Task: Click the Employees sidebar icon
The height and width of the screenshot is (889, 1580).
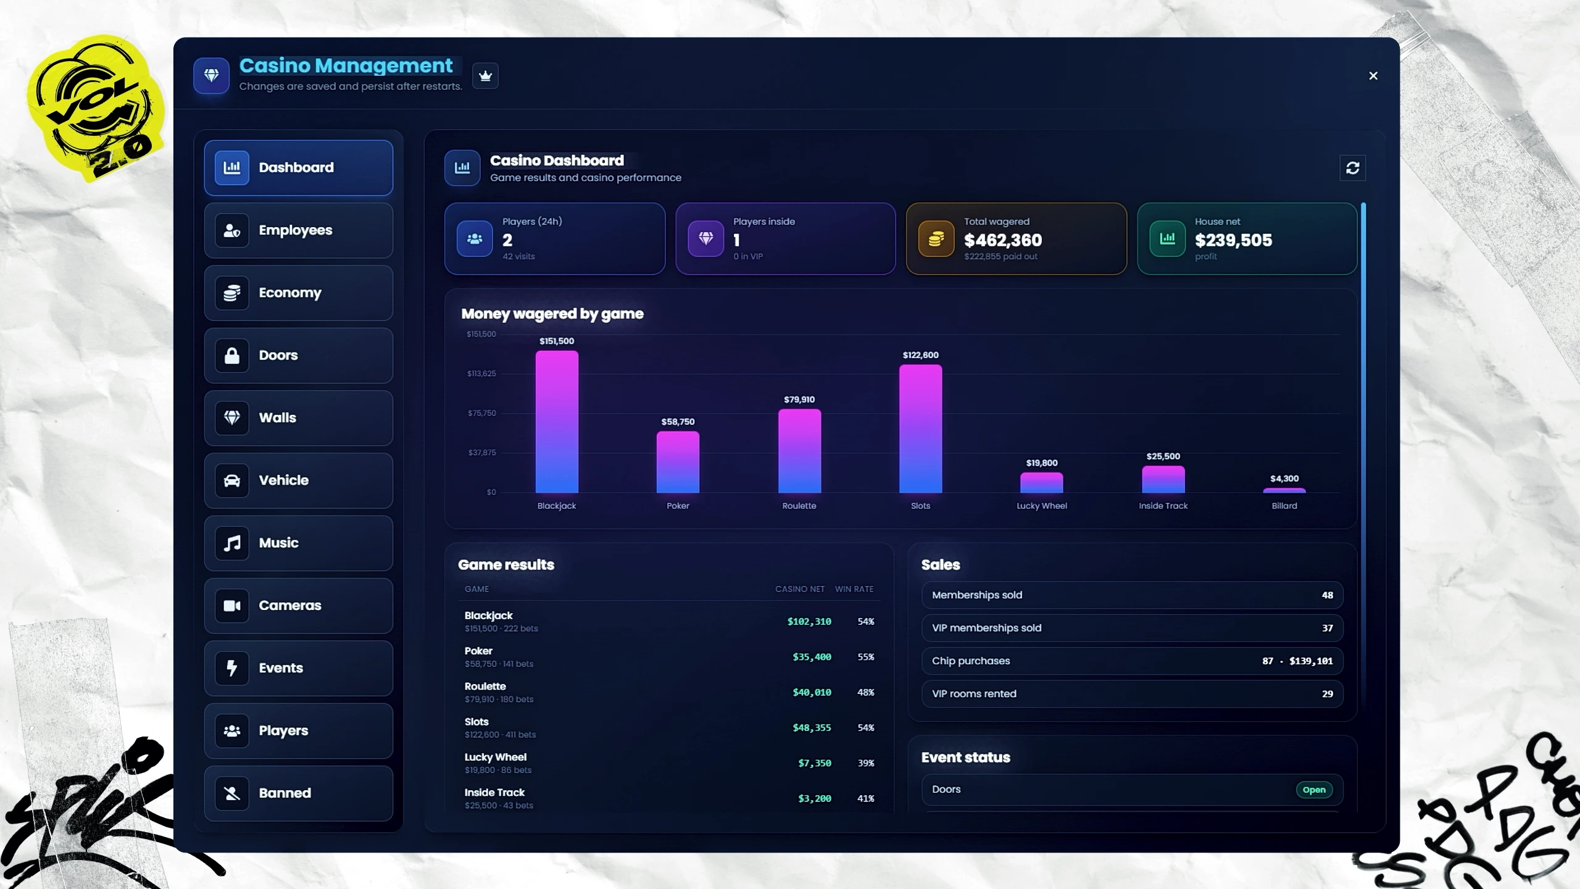Action: (x=232, y=230)
